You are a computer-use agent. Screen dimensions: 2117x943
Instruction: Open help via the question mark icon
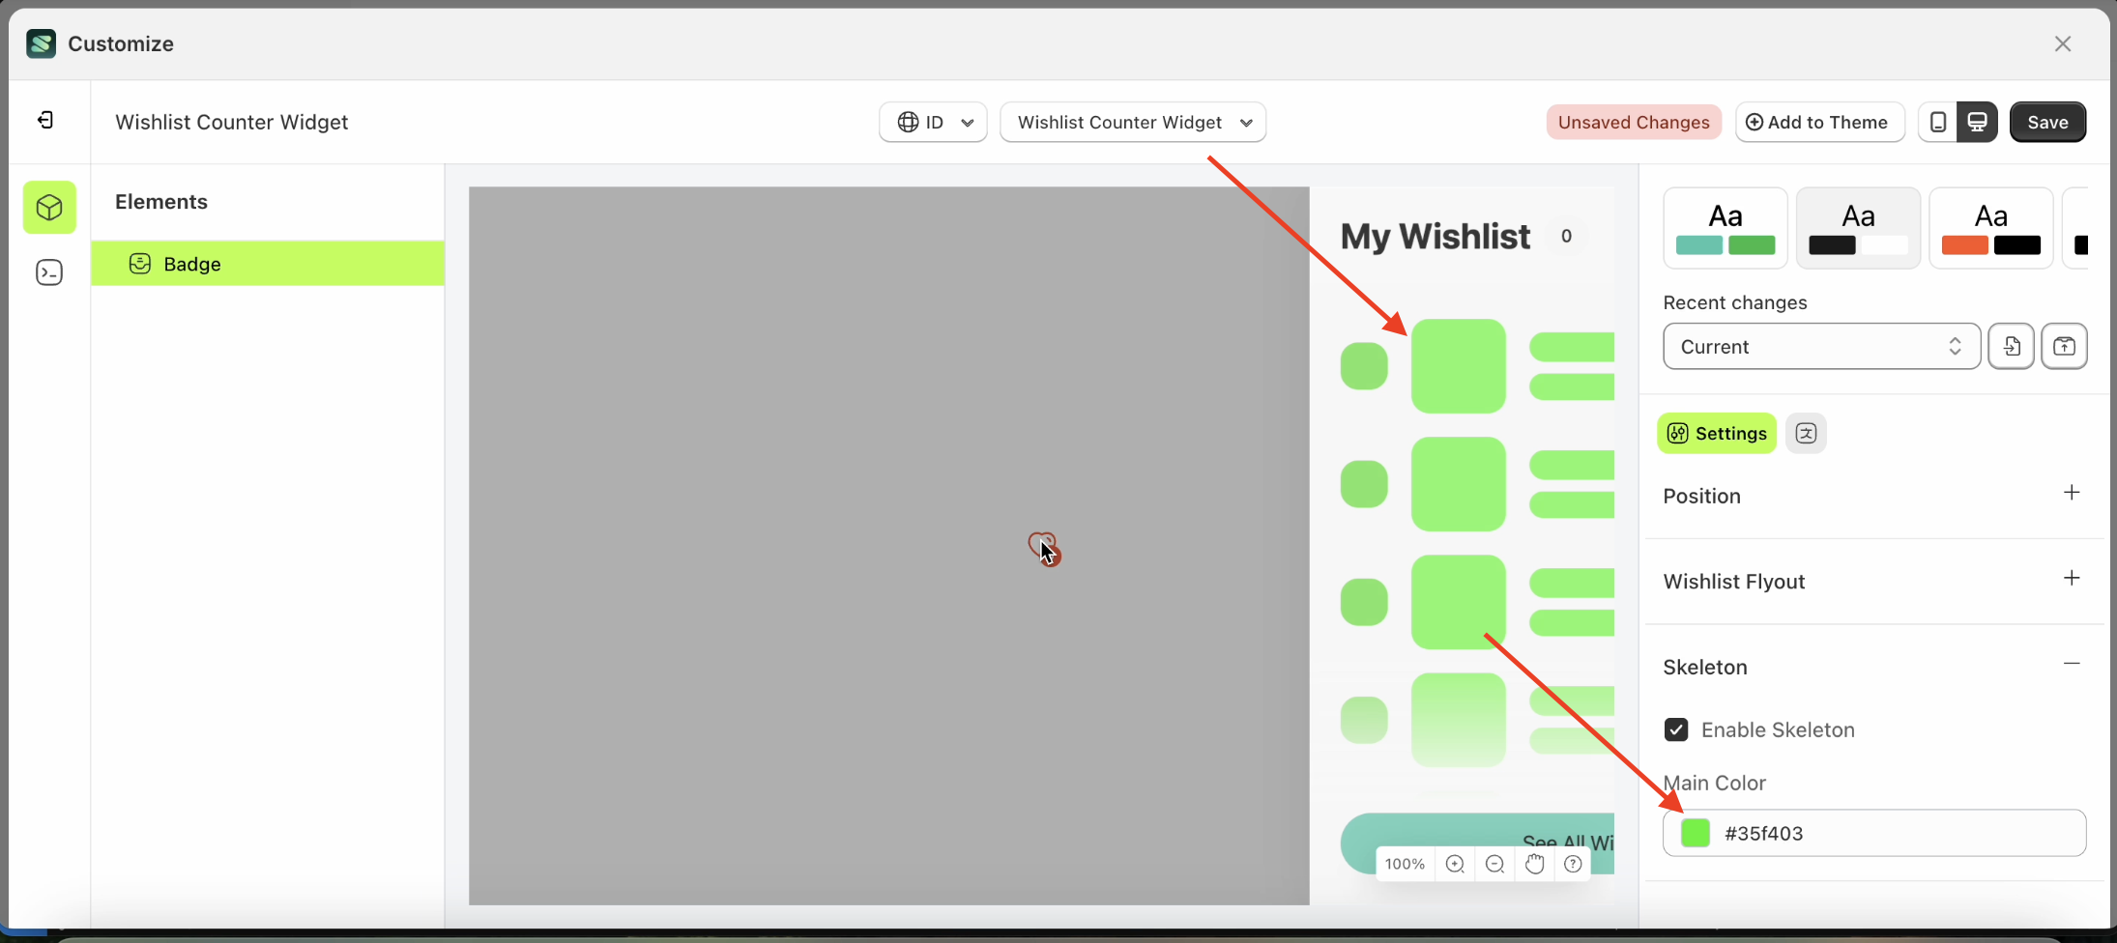pos(1574,864)
